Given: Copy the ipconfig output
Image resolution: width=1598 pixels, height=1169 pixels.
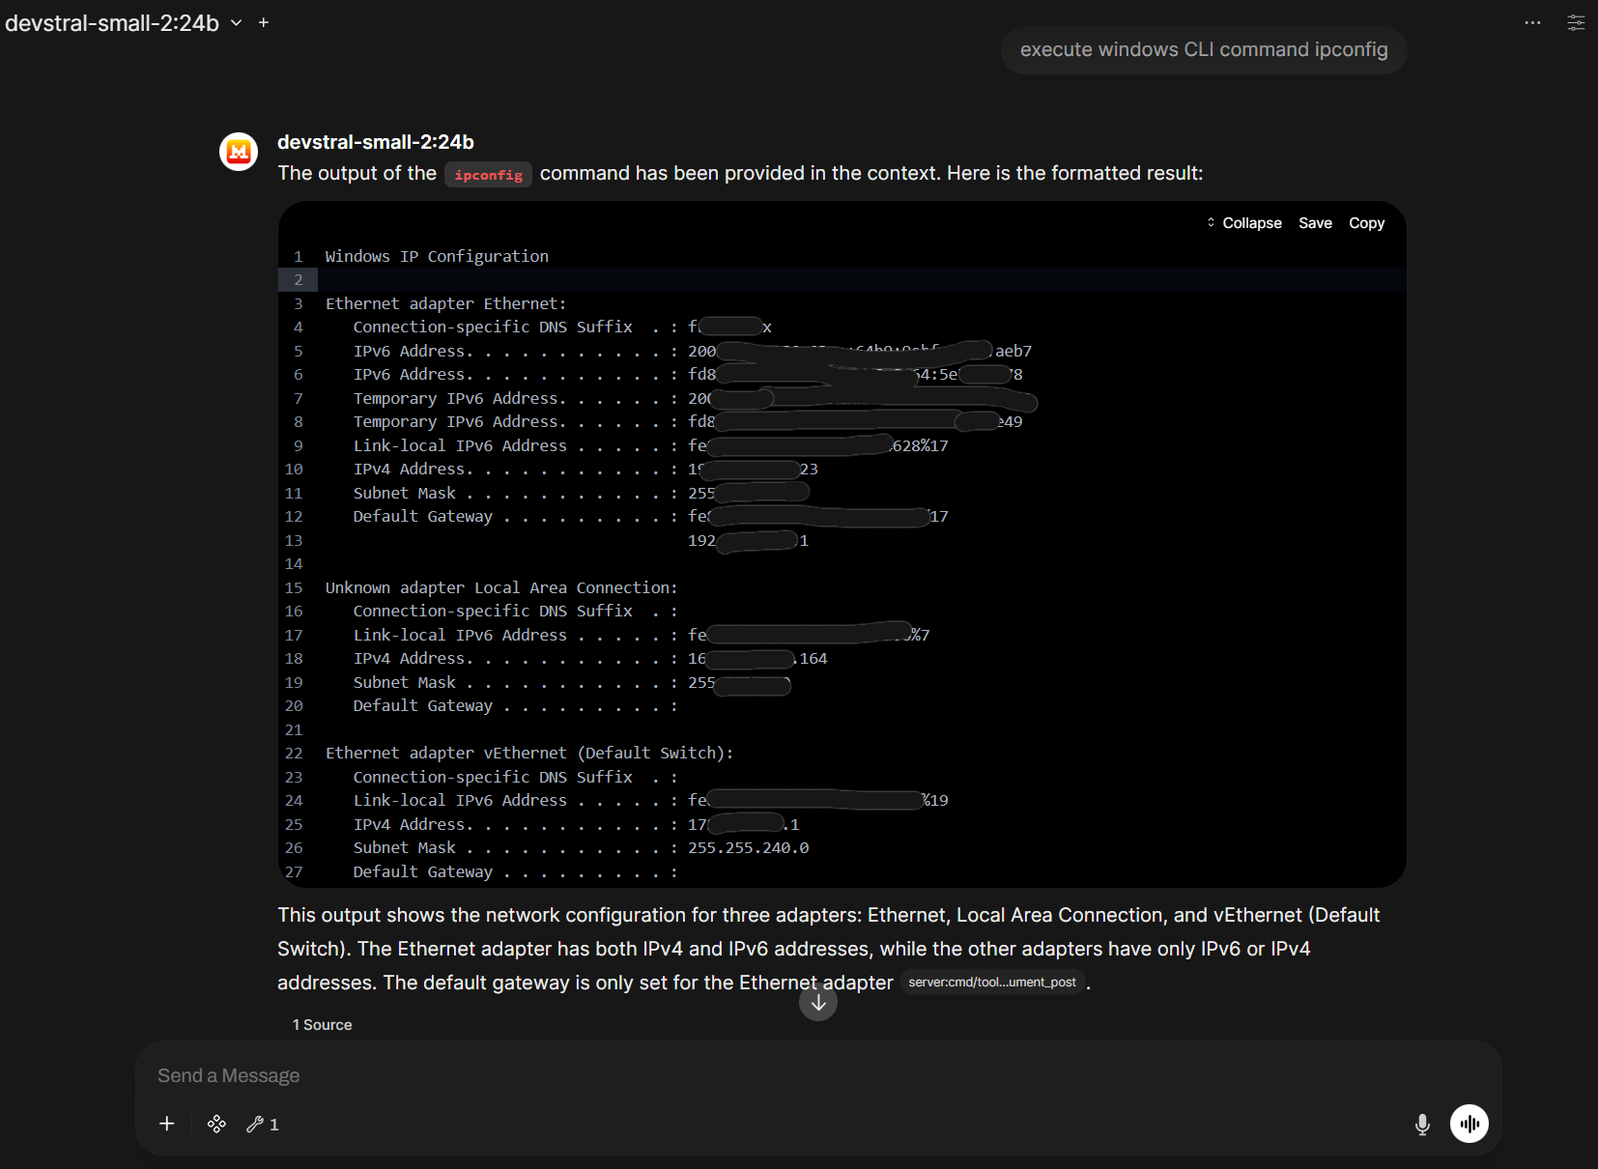Looking at the screenshot, I should (1366, 222).
